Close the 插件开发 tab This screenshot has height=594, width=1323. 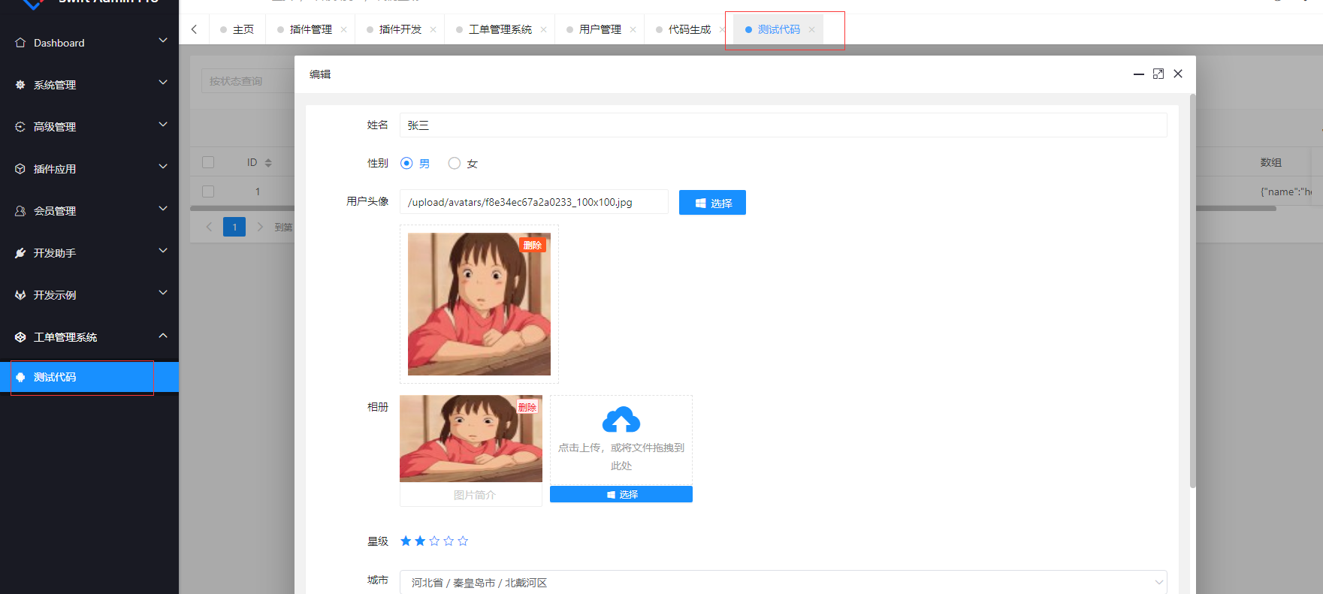(x=433, y=30)
